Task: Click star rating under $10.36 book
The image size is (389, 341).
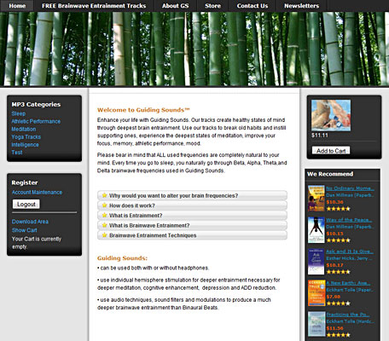Action: coord(338,209)
